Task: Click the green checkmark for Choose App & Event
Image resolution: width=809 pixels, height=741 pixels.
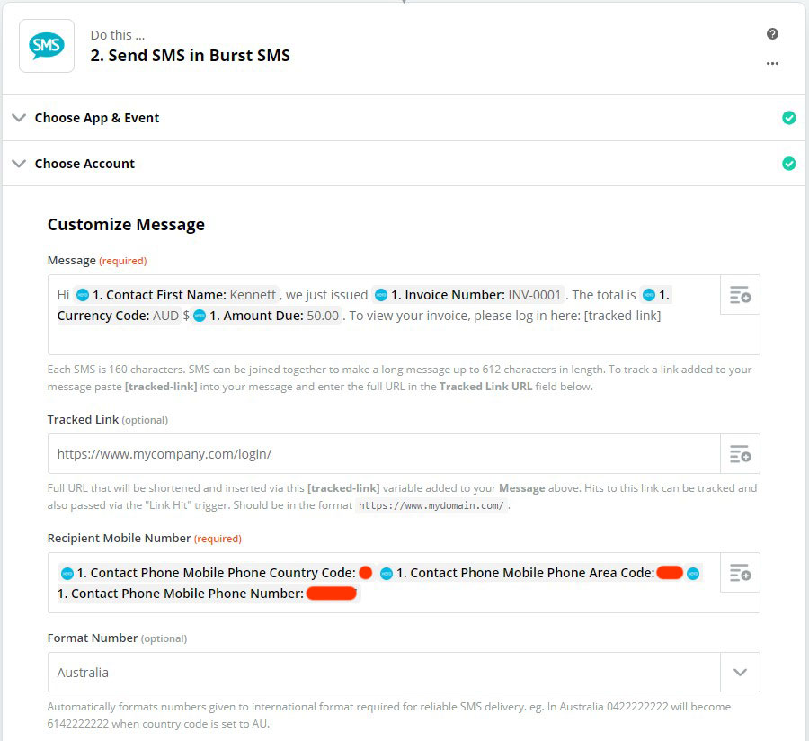Action: click(788, 118)
